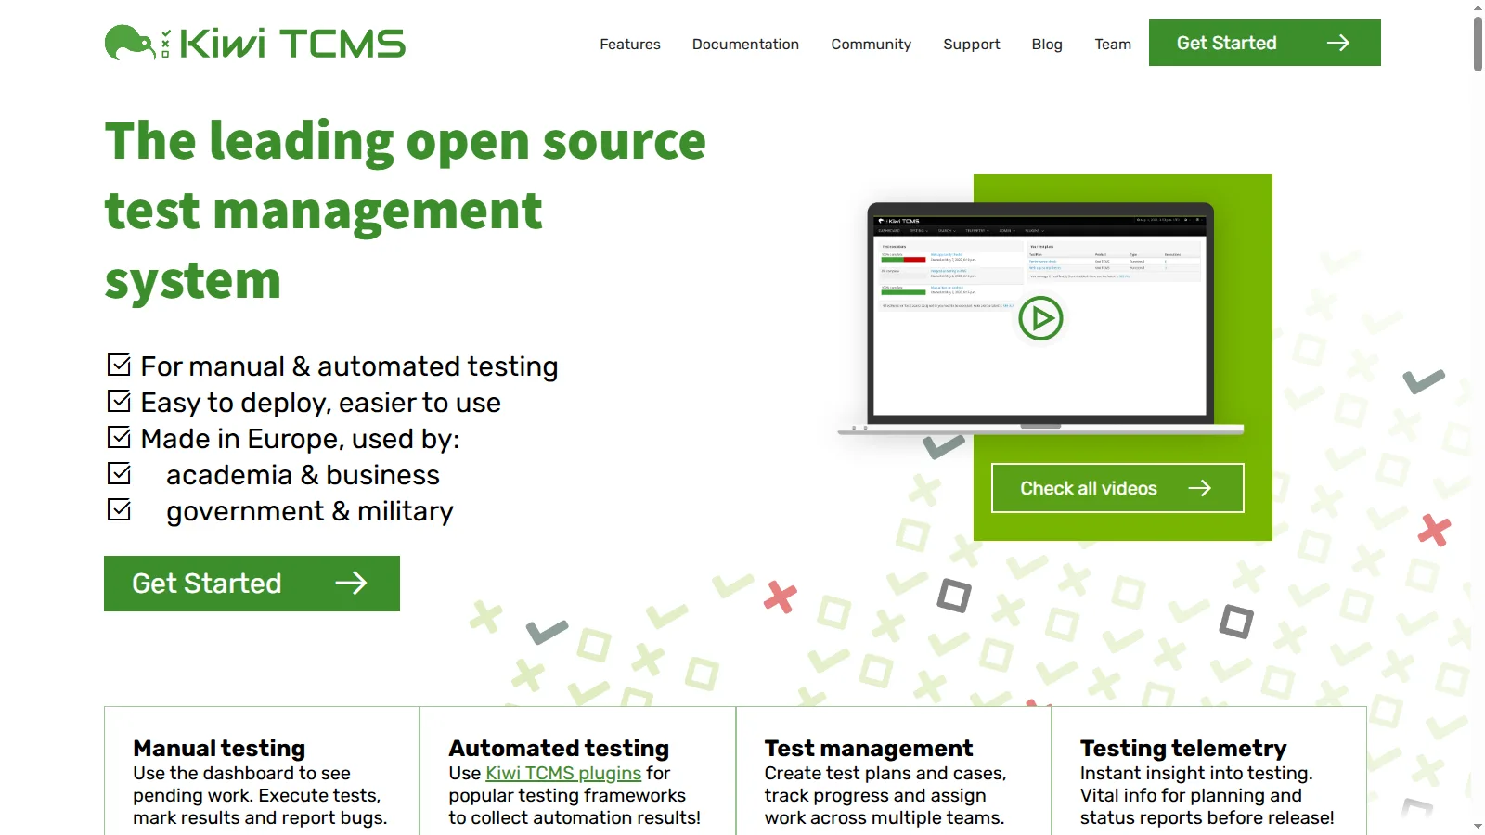Click the arrow in the large hero Get Started button
Viewport: 1485px width, 835px height.
click(351, 583)
